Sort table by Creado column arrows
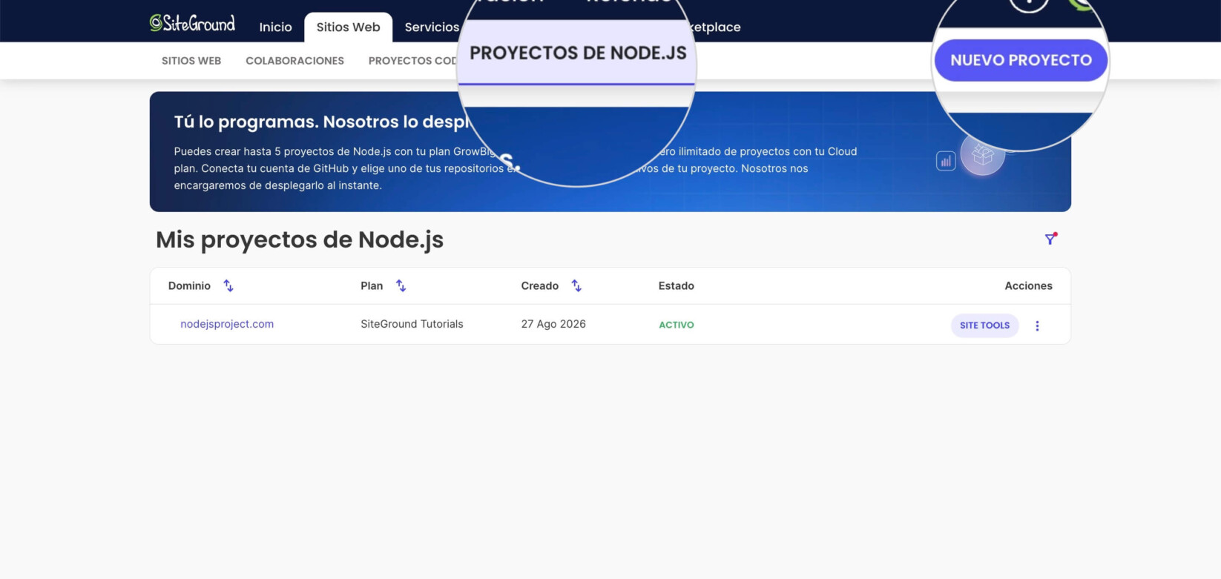This screenshot has height=579, width=1221. click(x=576, y=285)
